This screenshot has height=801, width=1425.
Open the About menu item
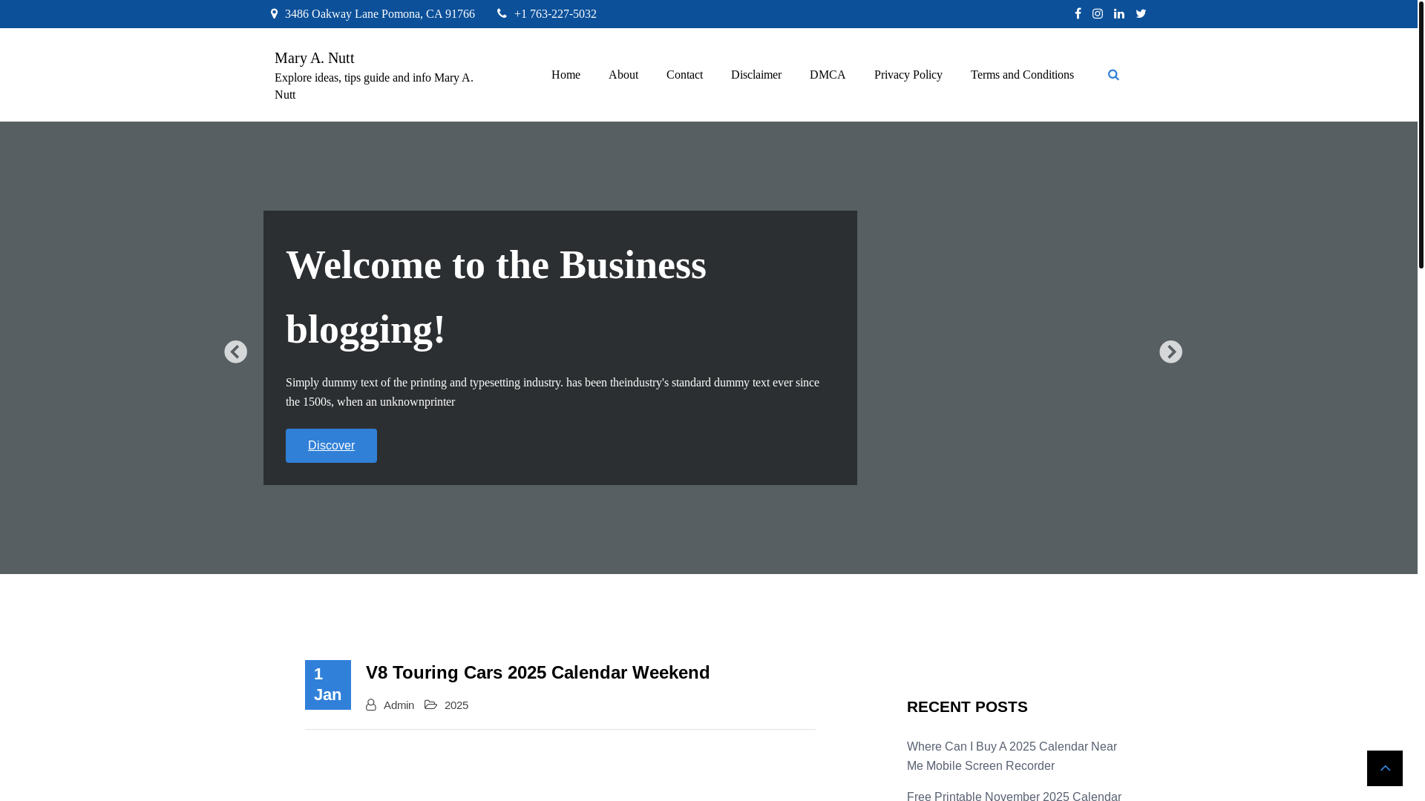623,75
